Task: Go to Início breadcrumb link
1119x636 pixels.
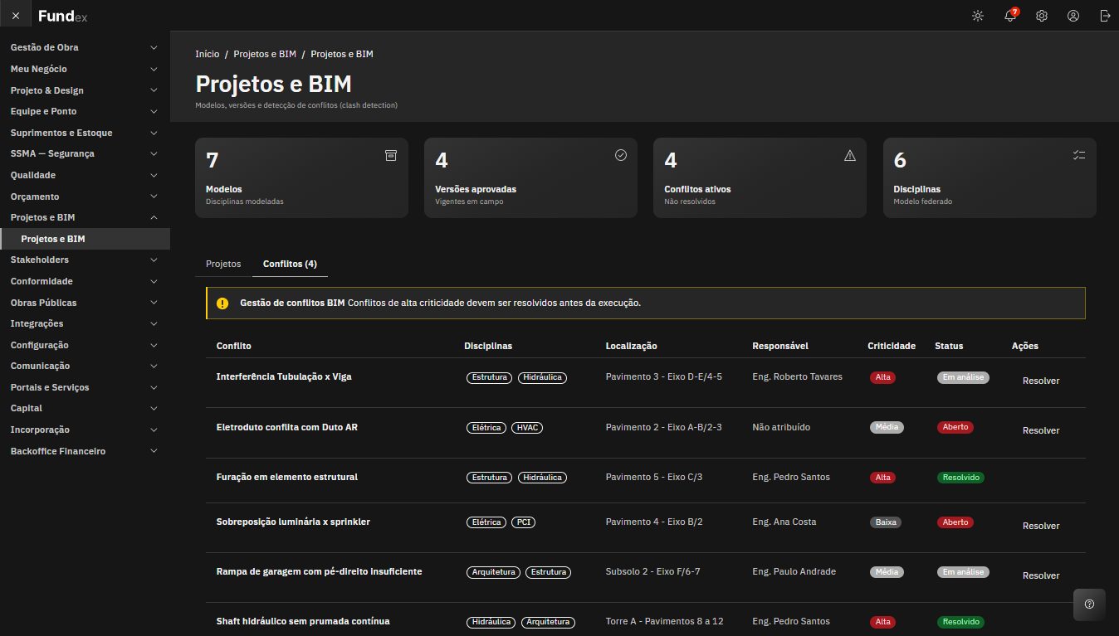Action: click(208, 54)
